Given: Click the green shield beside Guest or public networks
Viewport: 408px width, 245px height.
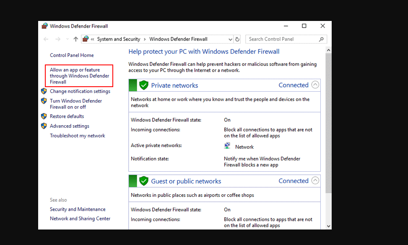Looking at the screenshot, I should pos(144,181).
